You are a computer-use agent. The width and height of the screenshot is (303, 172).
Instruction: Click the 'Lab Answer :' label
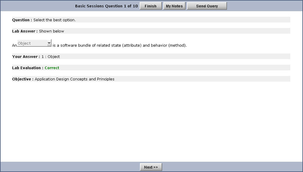coord(25,31)
